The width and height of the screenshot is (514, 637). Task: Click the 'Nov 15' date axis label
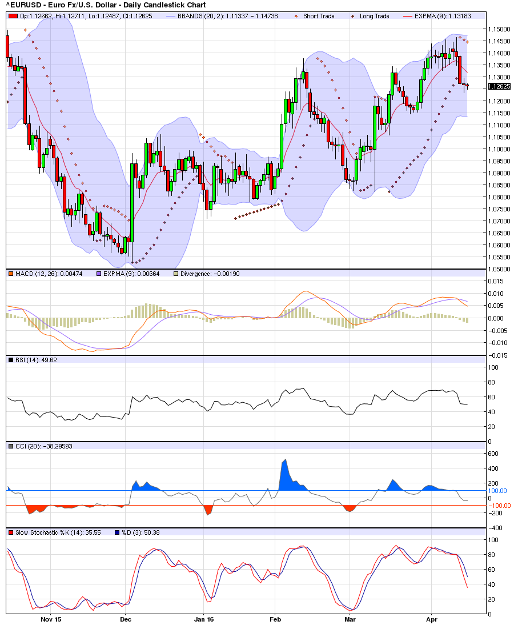[x=51, y=619]
